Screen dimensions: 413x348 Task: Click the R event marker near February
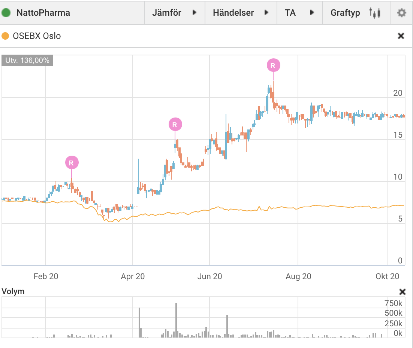click(x=72, y=162)
